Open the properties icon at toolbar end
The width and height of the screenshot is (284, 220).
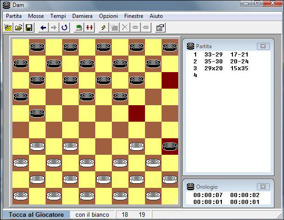tap(160, 28)
